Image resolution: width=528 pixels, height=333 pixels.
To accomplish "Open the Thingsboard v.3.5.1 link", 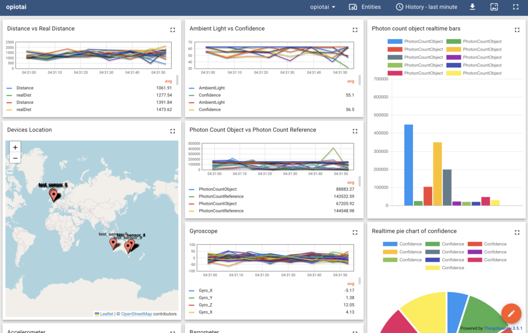I will coord(503,328).
